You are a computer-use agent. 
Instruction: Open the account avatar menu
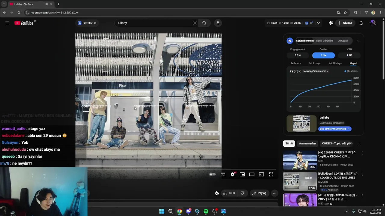coord(373,23)
